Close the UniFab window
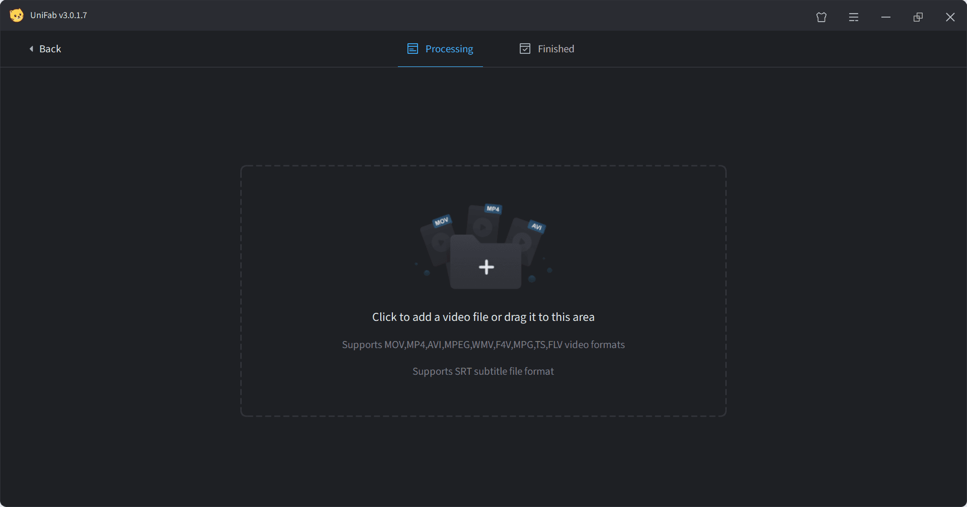 click(950, 17)
